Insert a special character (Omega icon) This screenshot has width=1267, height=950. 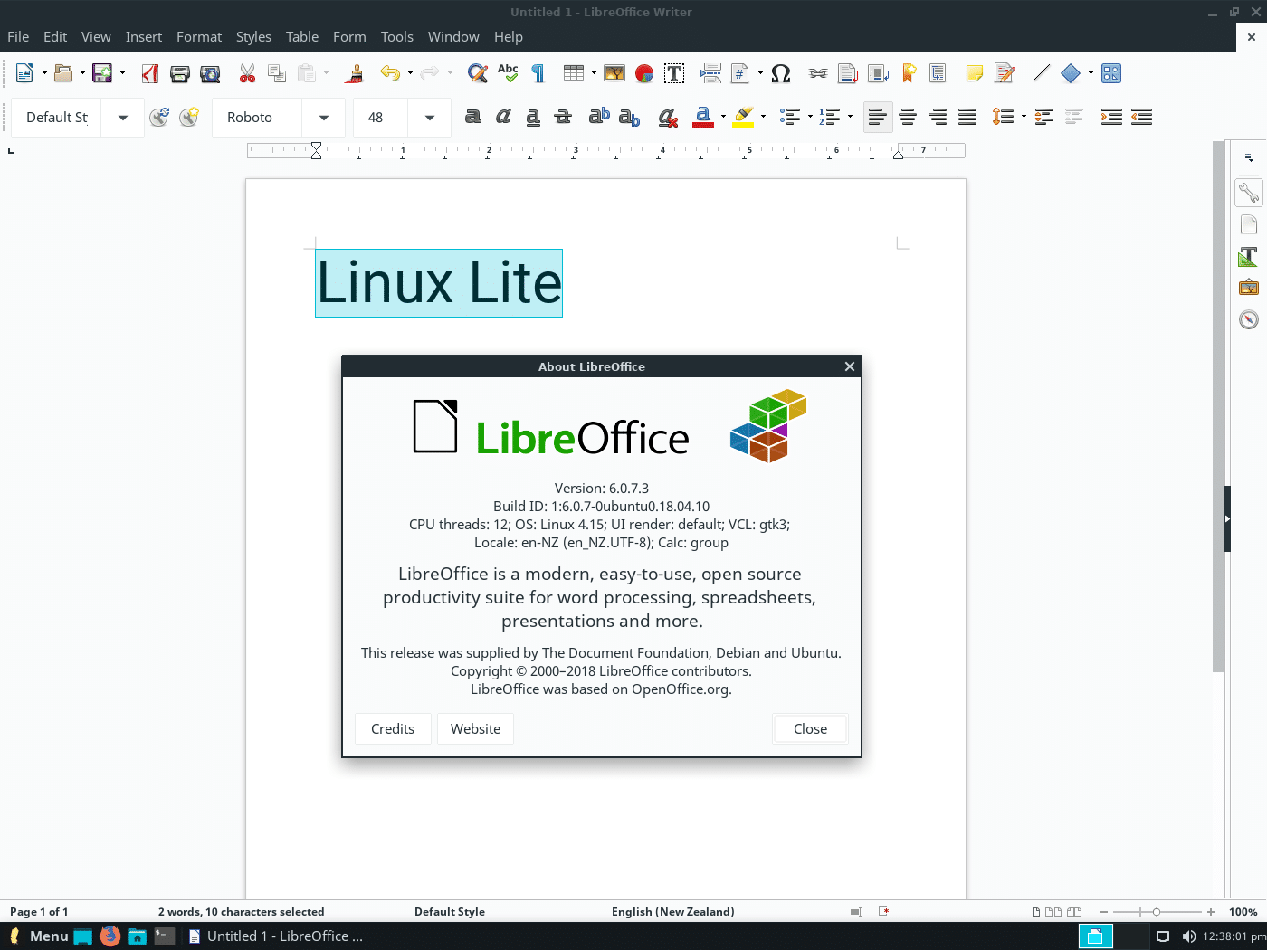(x=781, y=73)
